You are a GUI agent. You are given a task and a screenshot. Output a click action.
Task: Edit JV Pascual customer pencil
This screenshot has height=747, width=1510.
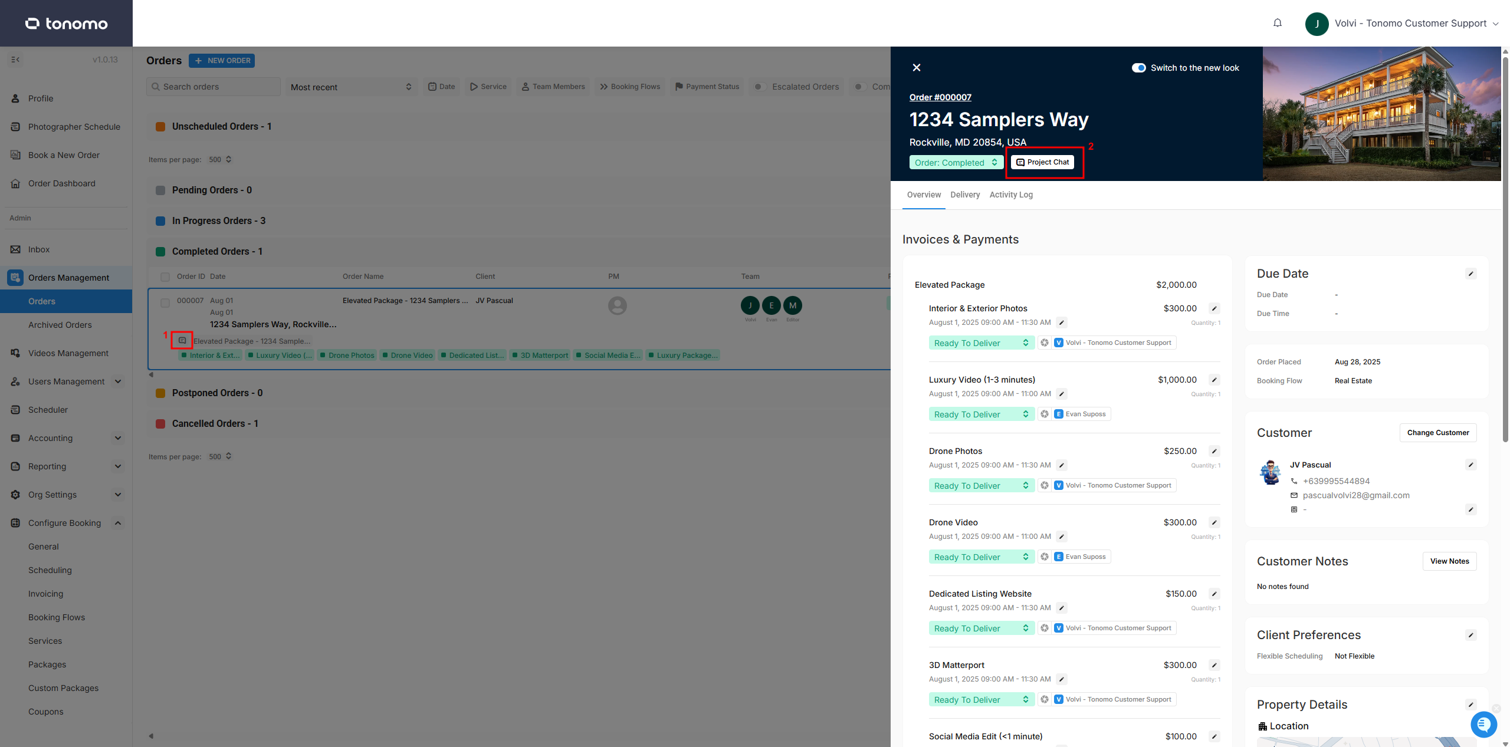[1471, 465]
